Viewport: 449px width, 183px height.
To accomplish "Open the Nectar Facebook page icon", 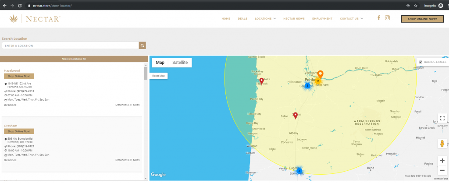I will tap(379, 18).
